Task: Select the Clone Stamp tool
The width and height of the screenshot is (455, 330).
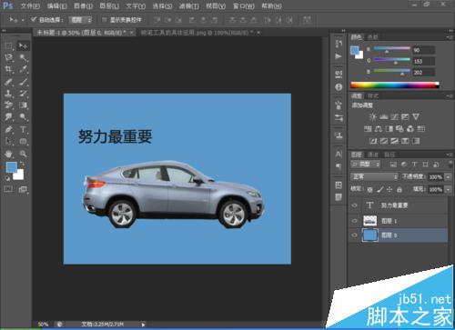Action: [8, 94]
